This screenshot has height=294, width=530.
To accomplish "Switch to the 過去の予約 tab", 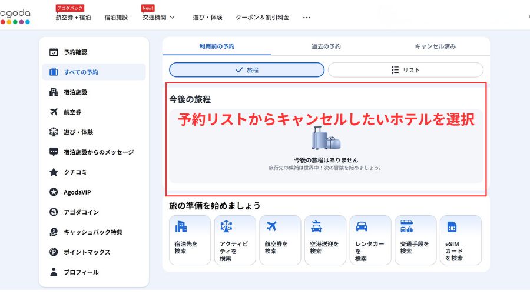I will (x=326, y=46).
